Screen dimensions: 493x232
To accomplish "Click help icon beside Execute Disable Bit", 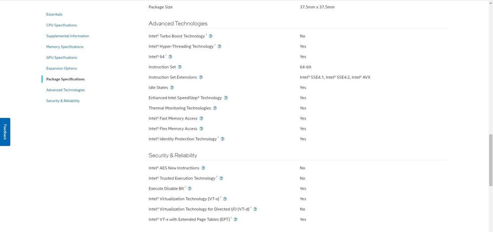I will coord(189,189).
